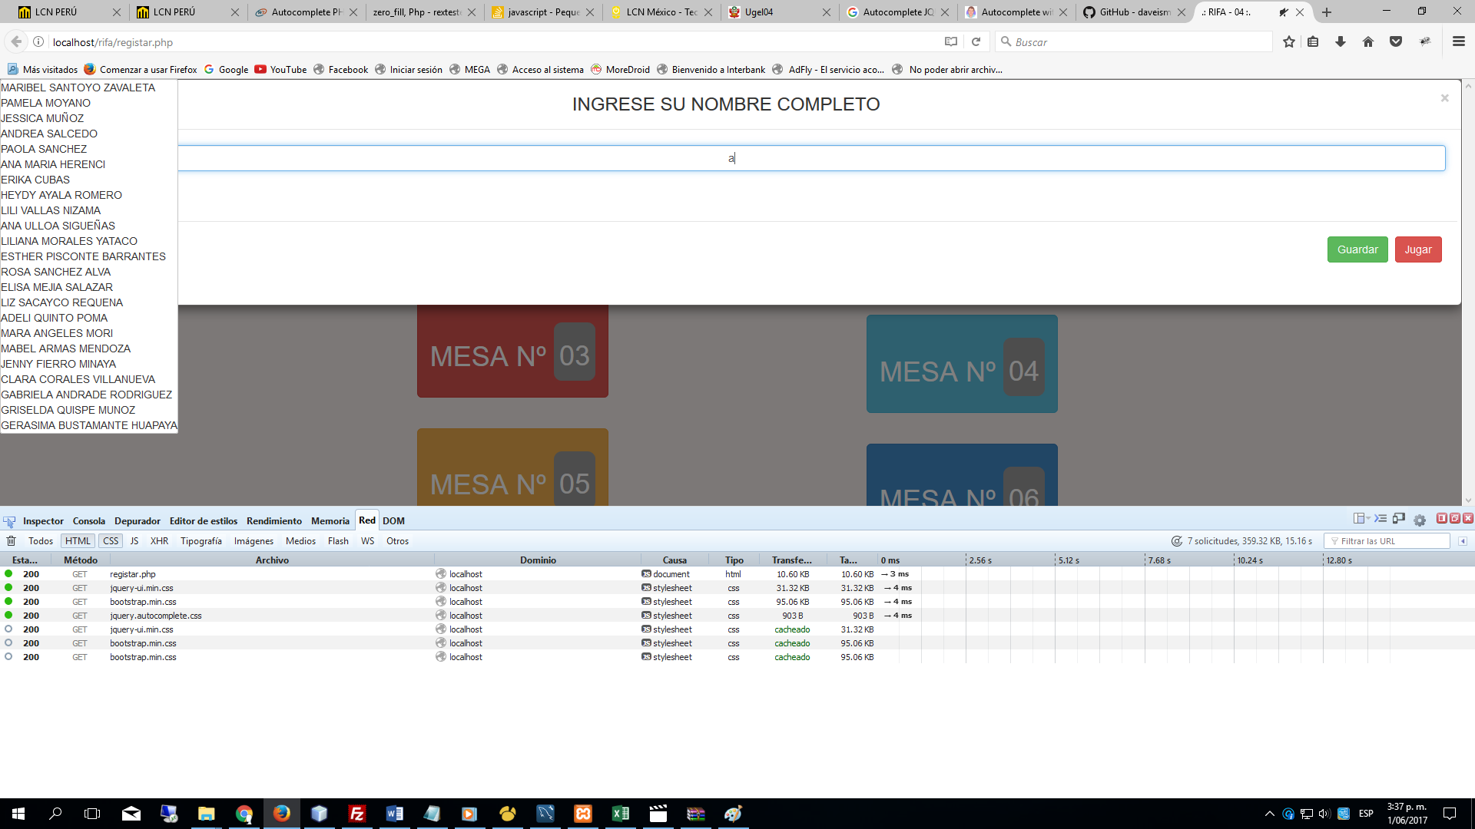Open the Firefox hamburger menu
Screen dimensions: 1475x829
(1459, 42)
